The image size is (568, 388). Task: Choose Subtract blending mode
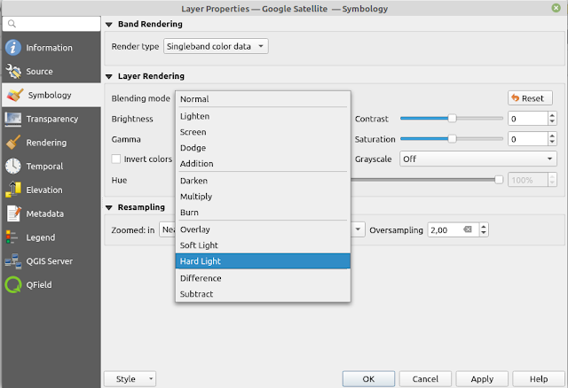tap(263, 294)
